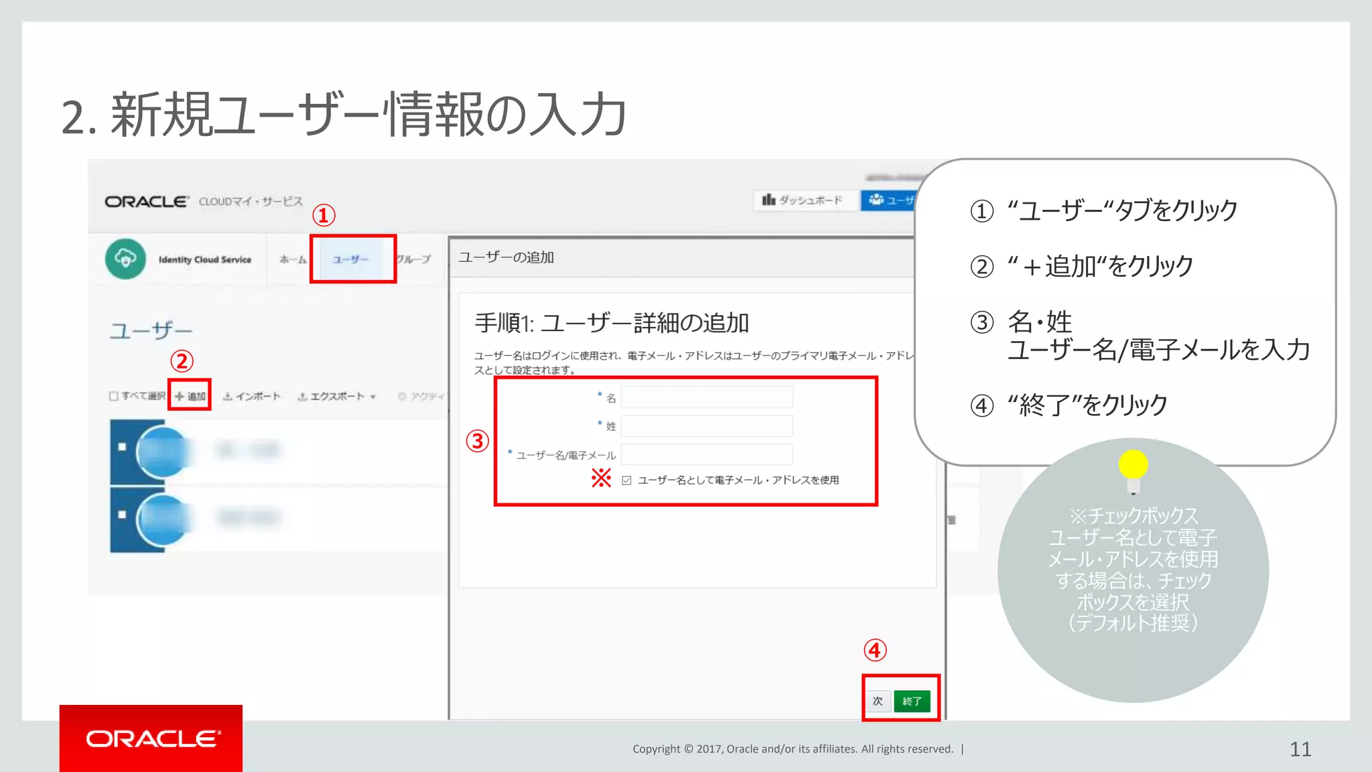Screen dimensions: 1372x772
Task: Toggle ユーザー名として電子メール・アドレスを使用 checkbox
Action: click(626, 480)
